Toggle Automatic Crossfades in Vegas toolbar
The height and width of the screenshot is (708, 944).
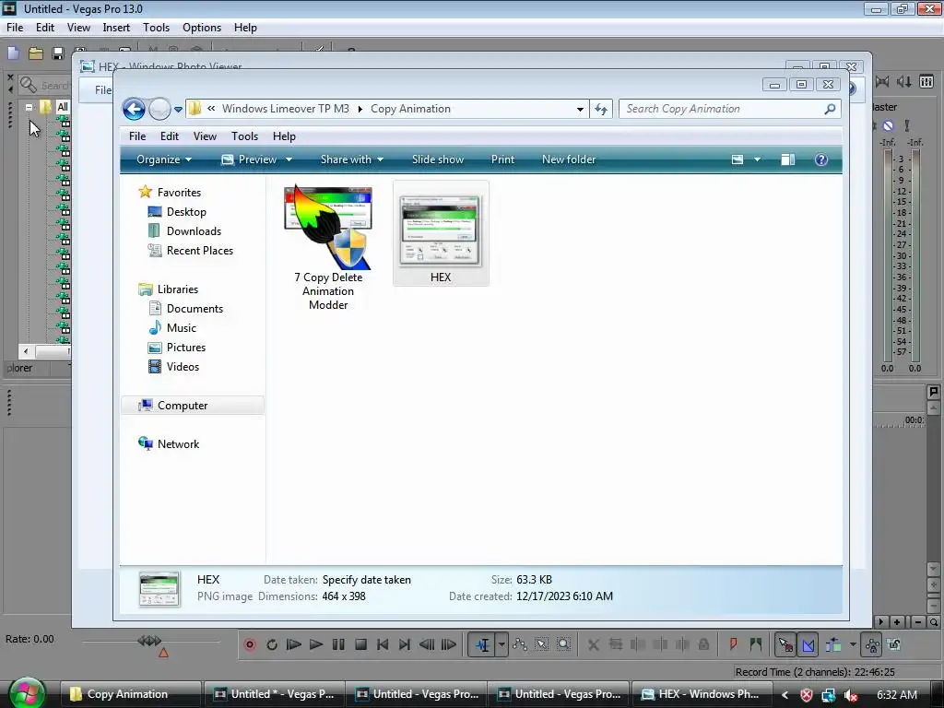(808, 644)
